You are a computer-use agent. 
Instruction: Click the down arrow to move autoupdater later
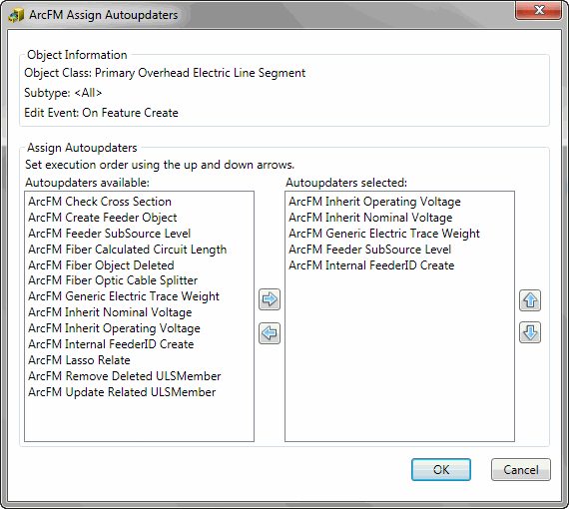[x=530, y=332]
